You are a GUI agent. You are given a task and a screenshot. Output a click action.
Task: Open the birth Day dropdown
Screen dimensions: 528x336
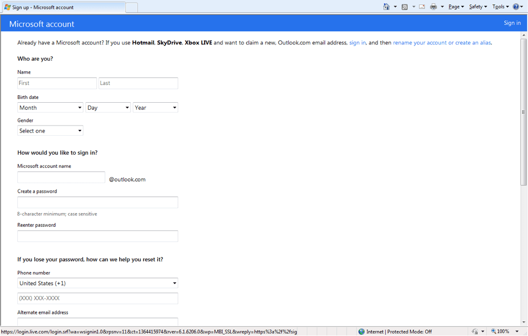pyautogui.click(x=108, y=108)
